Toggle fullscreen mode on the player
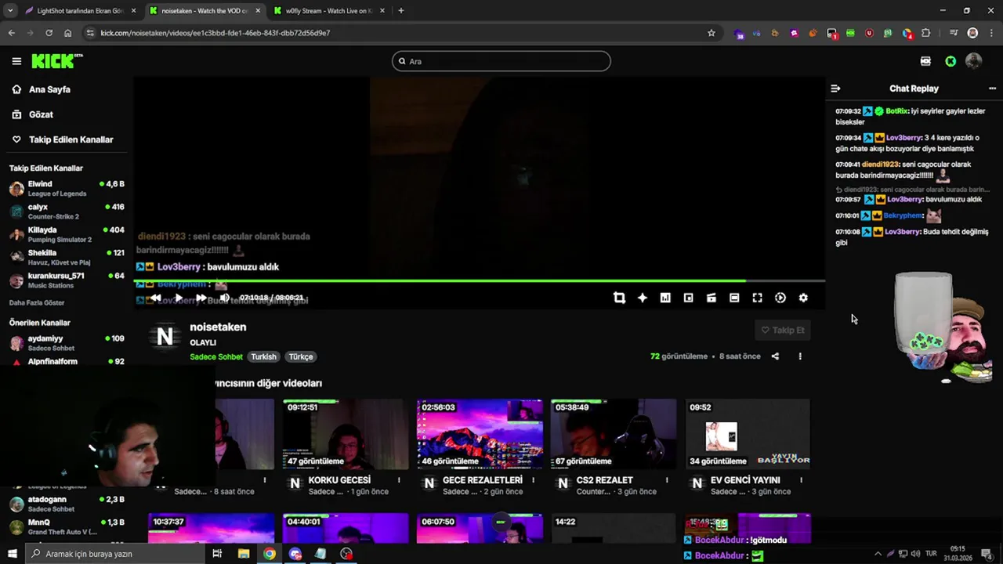Viewport: 1003px width, 564px height. click(x=757, y=298)
